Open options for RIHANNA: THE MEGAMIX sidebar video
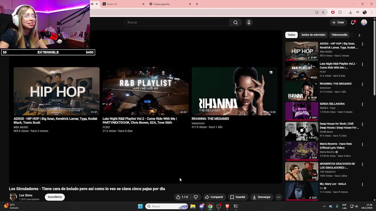Viewport: 376px width, 211px height. (362, 84)
